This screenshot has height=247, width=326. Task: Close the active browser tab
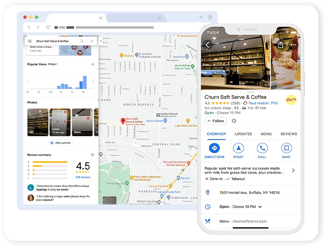[101, 18]
